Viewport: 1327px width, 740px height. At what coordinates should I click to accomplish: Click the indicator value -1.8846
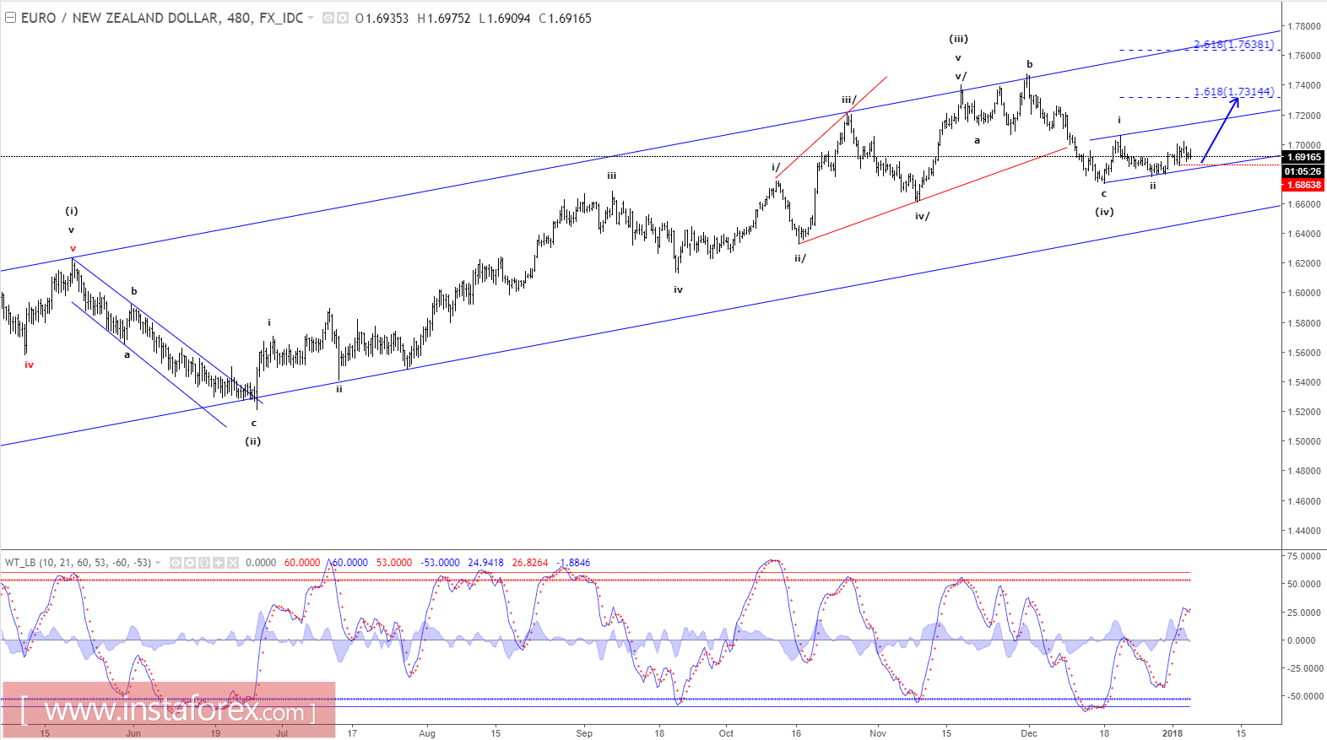573,563
